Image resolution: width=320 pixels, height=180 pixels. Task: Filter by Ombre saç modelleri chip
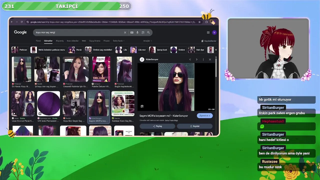pos(99,50)
